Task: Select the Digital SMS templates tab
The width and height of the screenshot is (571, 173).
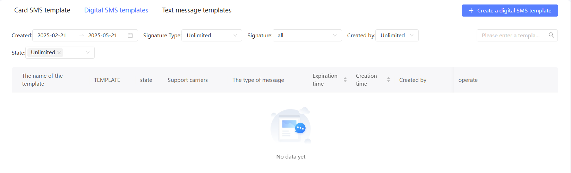Action: (116, 10)
